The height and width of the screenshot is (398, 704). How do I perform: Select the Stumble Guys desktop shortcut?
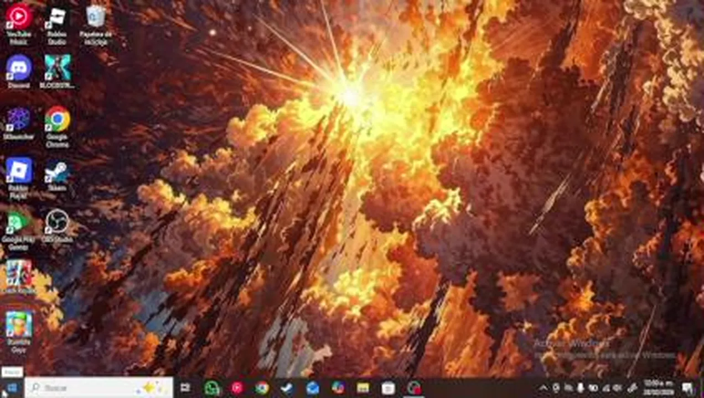click(x=19, y=333)
